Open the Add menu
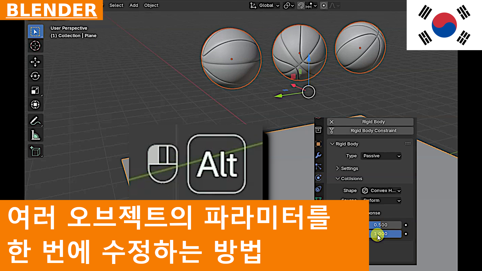Image resolution: width=482 pixels, height=271 pixels. click(x=134, y=5)
